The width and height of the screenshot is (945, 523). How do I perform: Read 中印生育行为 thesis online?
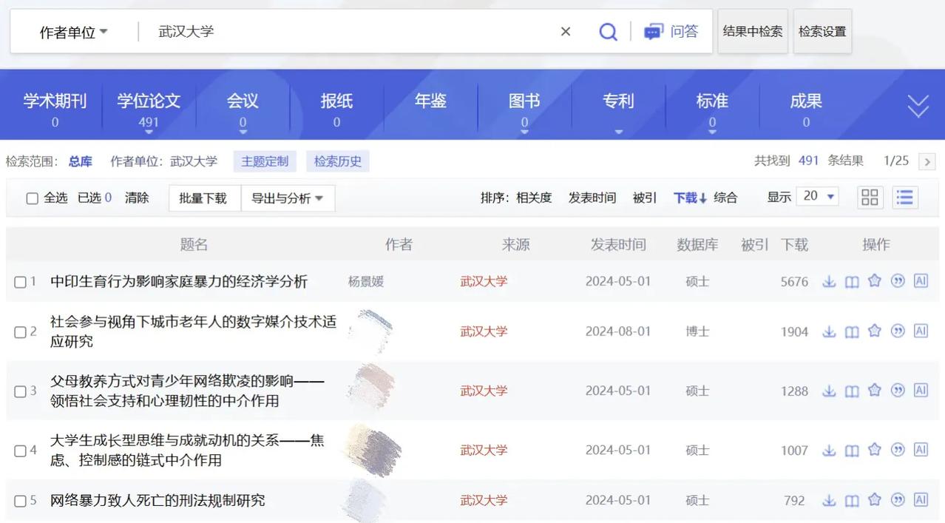click(852, 281)
